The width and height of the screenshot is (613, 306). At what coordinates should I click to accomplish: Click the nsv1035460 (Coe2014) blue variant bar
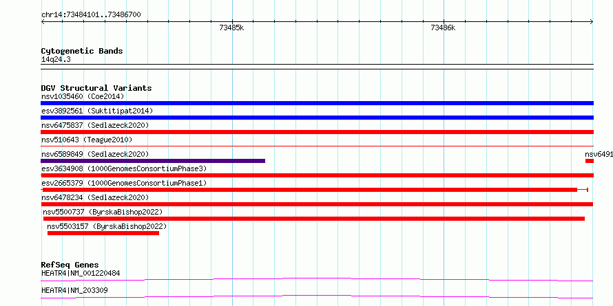(x=317, y=103)
